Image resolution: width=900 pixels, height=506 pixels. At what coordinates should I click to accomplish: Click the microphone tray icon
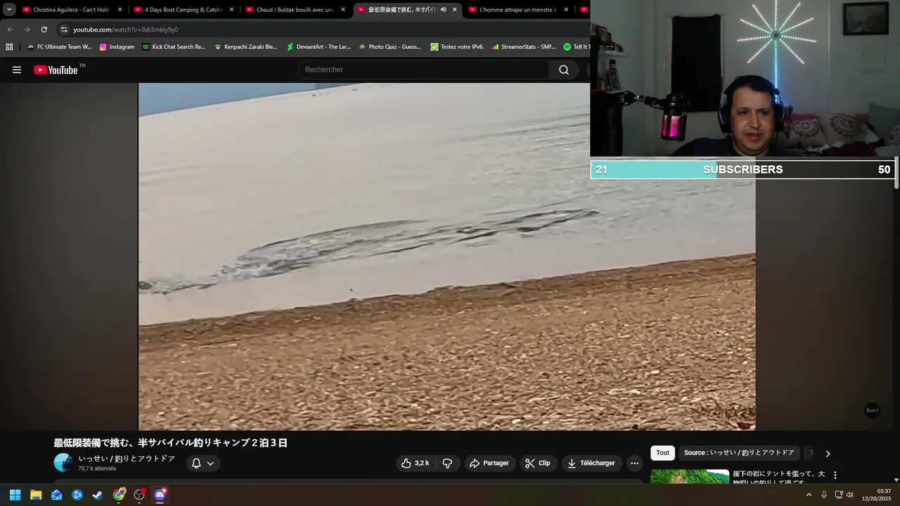pyautogui.click(x=824, y=495)
